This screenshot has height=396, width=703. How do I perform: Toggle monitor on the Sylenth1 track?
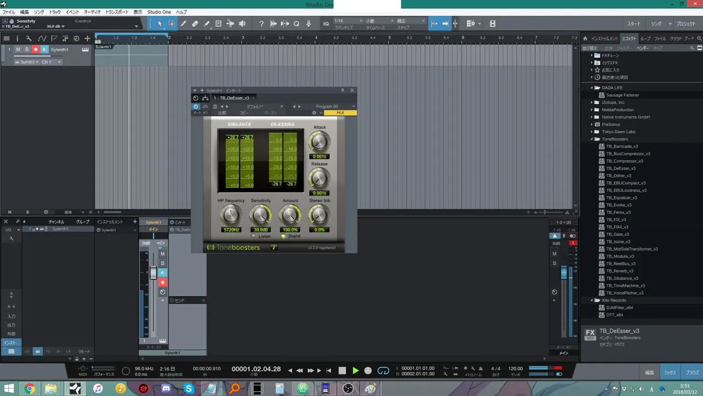click(44, 49)
